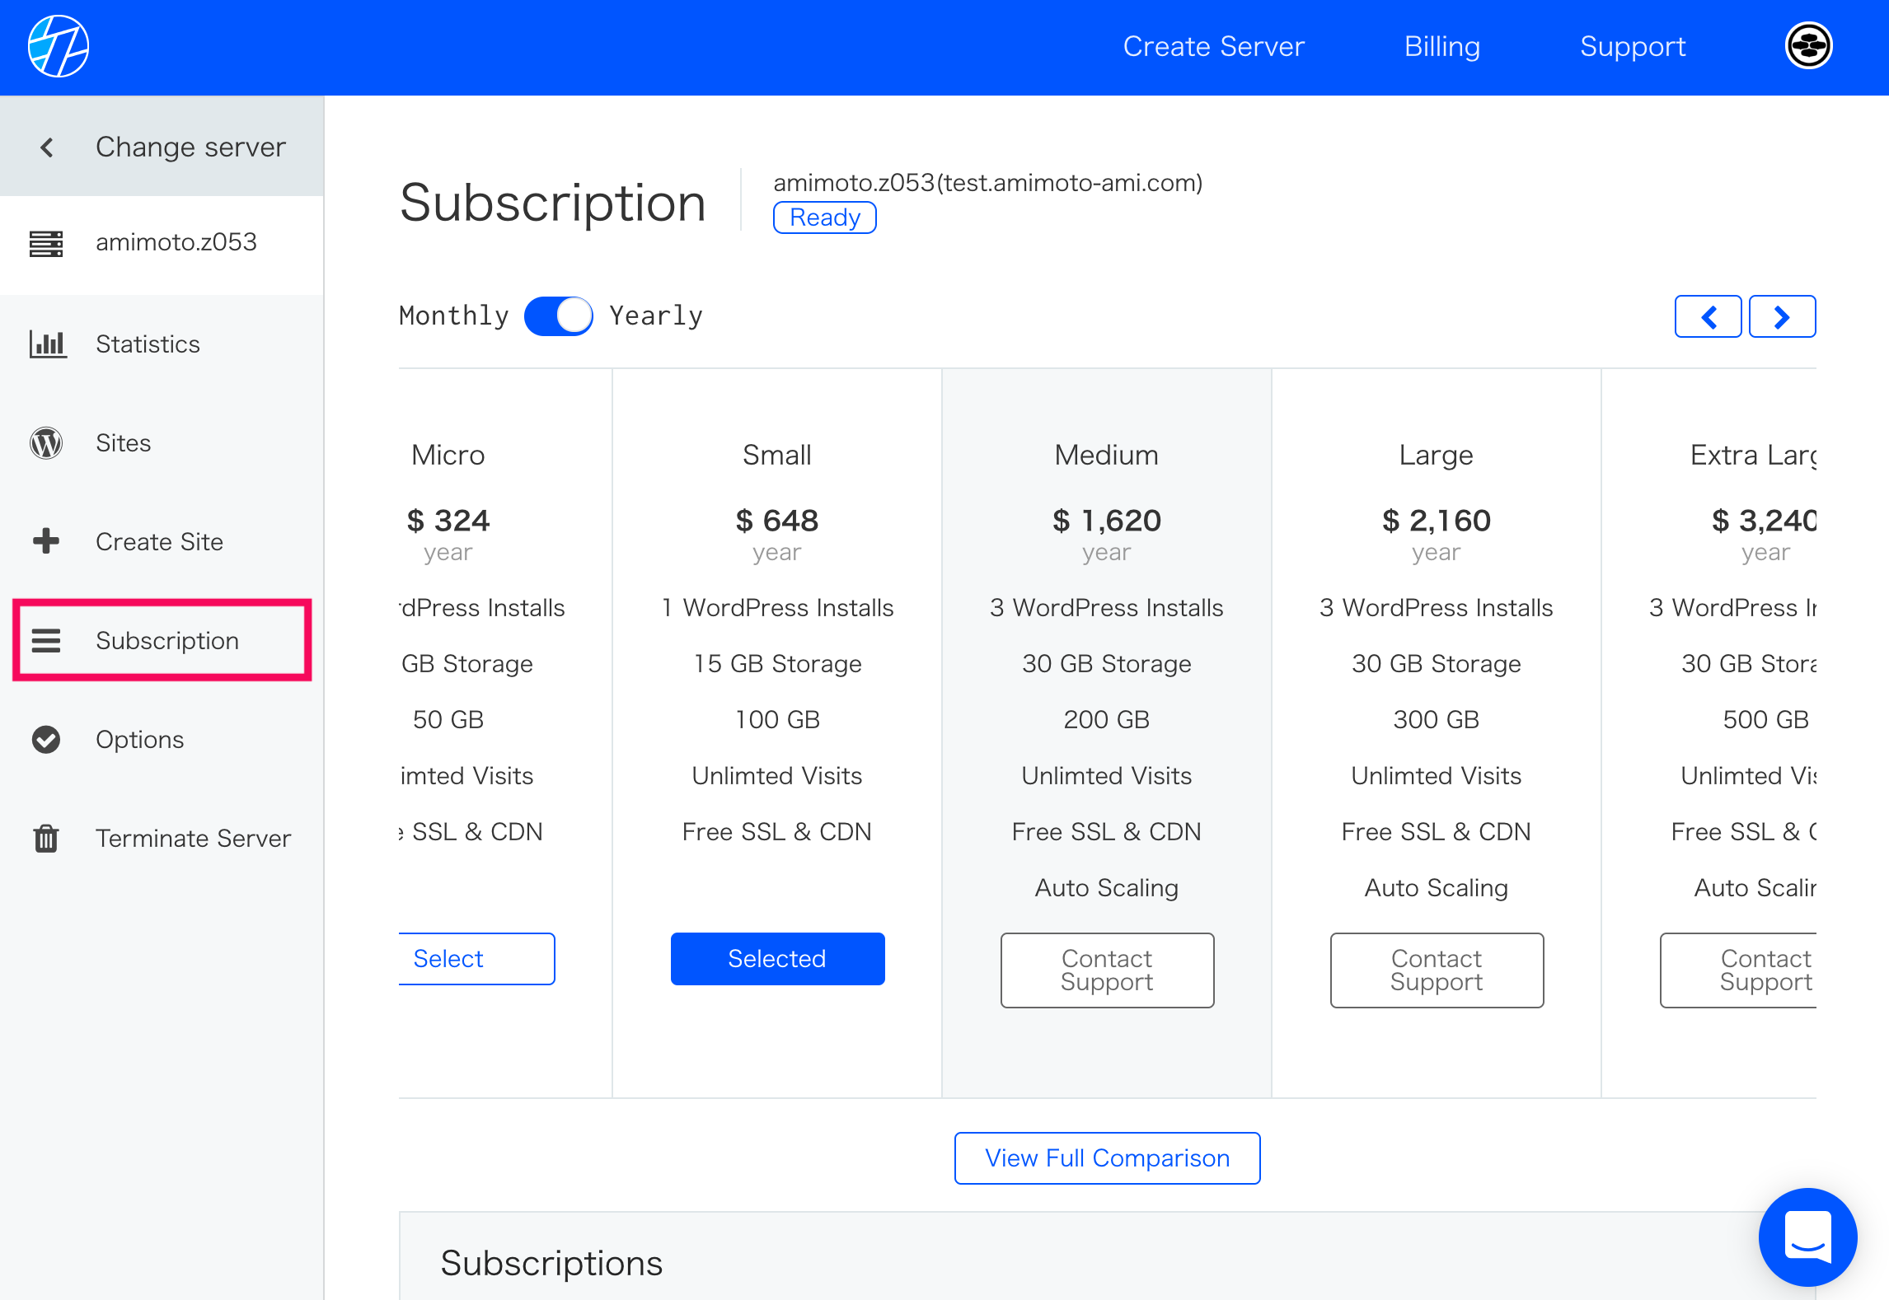Click the WordPress Sites icon
1889x1300 pixels.
click(46, 443)
